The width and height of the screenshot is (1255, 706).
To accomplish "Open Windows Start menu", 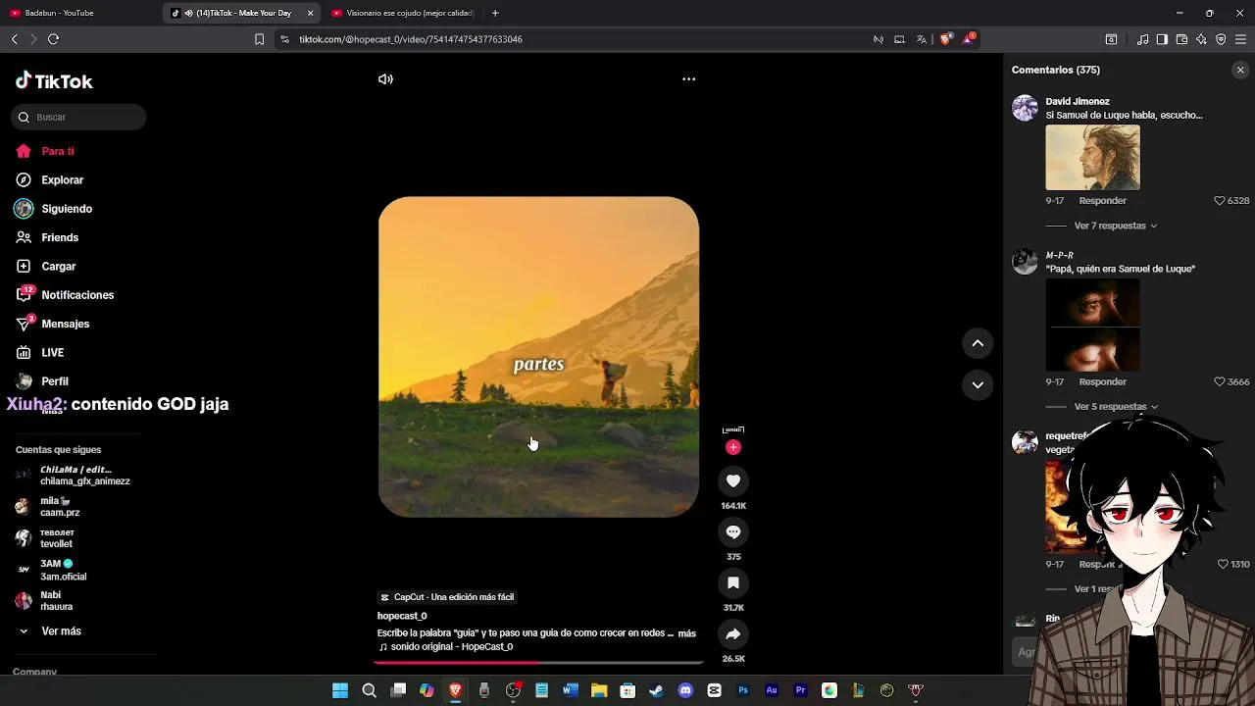I will 339,690.
